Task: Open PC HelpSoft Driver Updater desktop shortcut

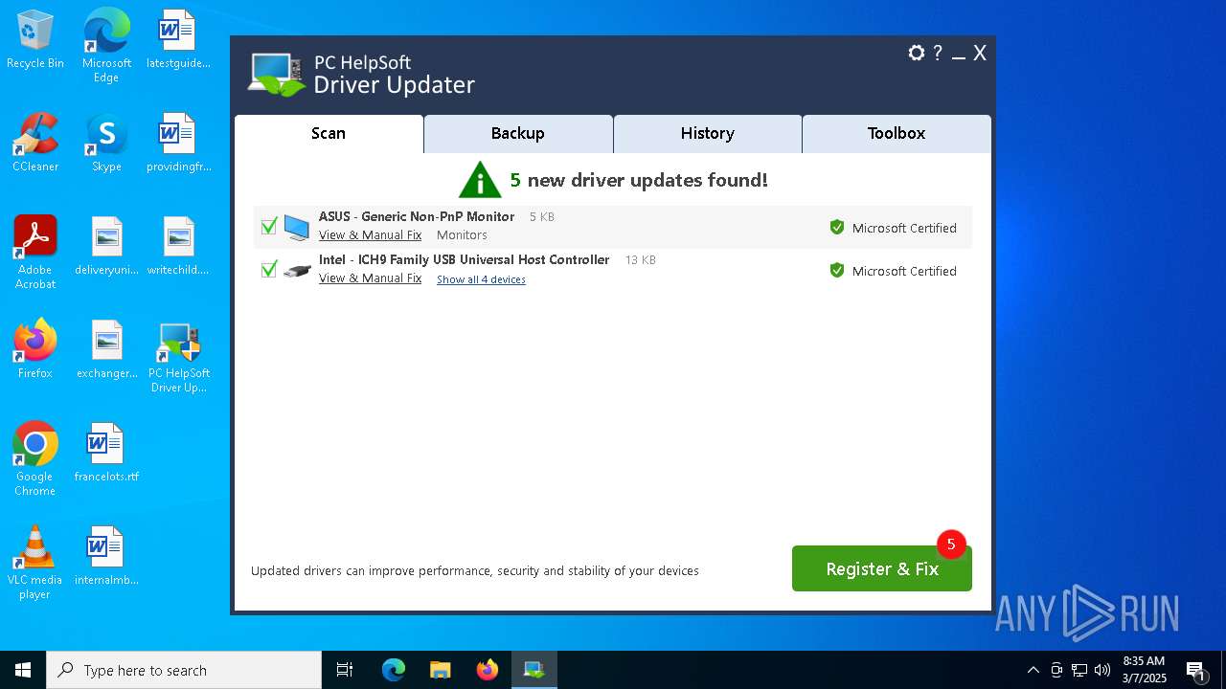Action: click(178, 356)
